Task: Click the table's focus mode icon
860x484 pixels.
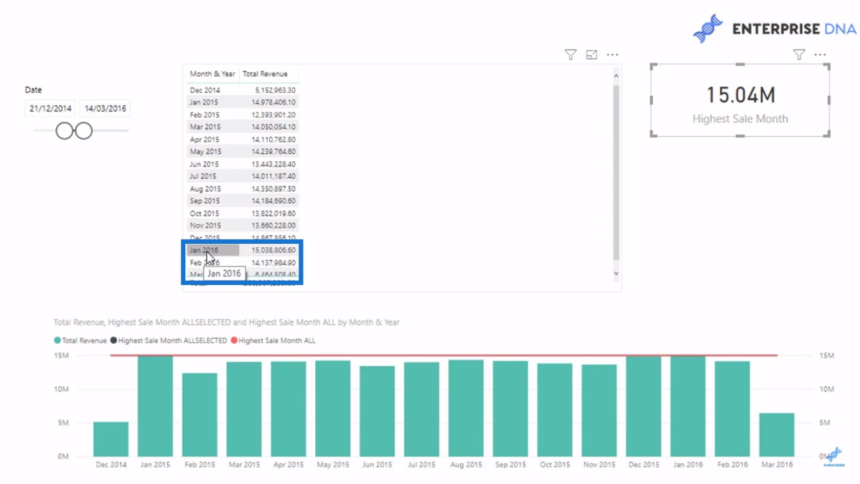Action: [591, 54]
